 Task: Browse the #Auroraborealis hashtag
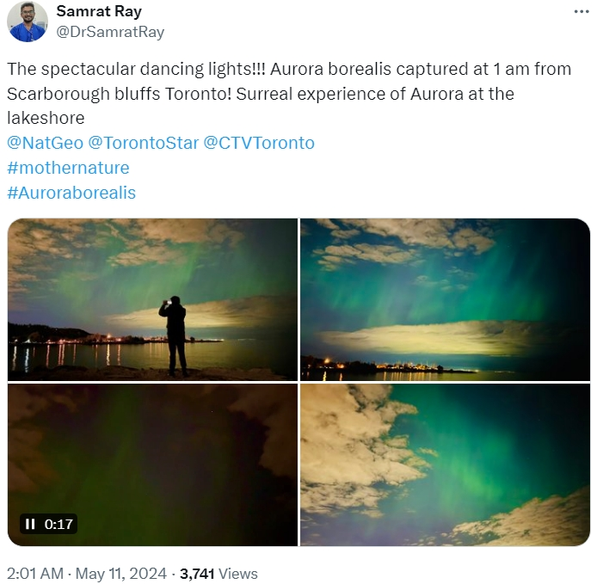tap(71, 193)
